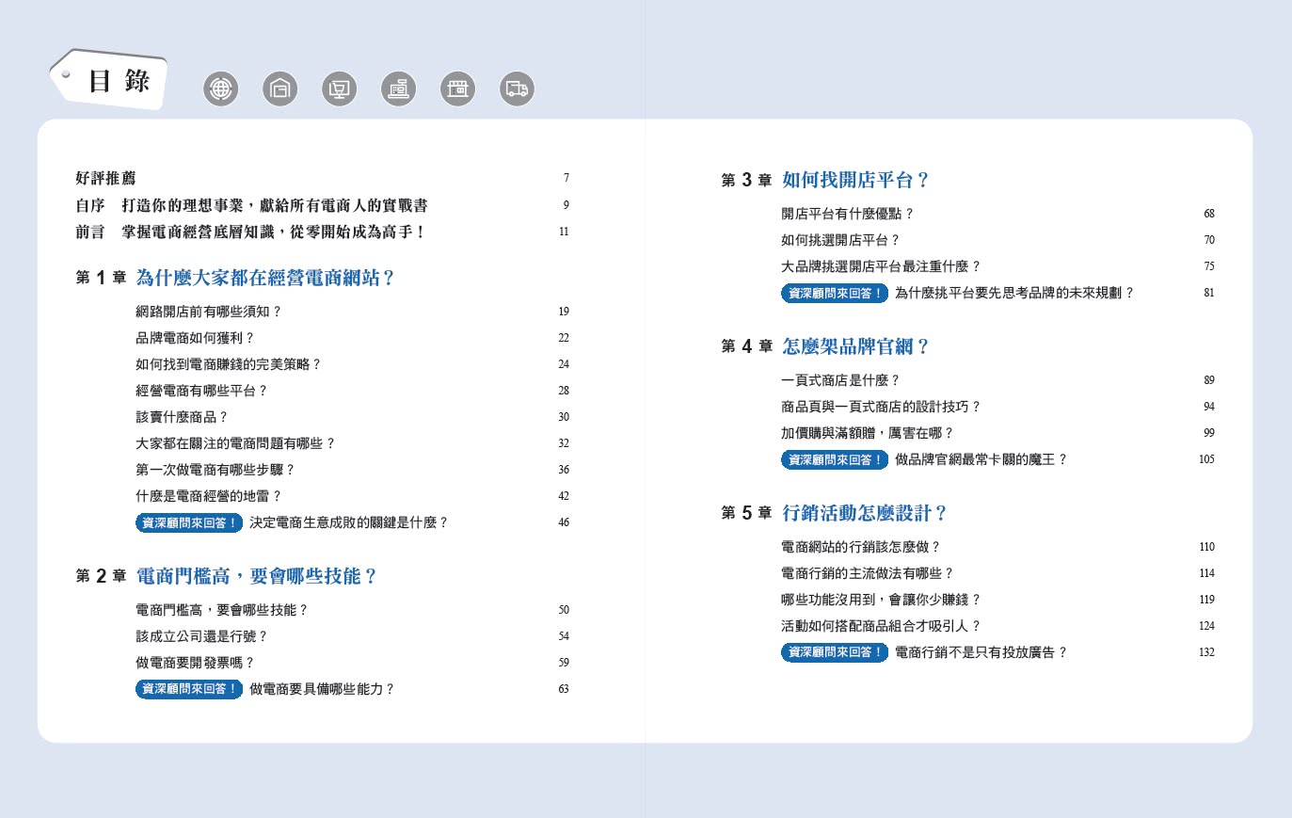Click 資深顧問來回答 badge beside 決定電商生意成敗的關鍵

tap(189, 522)
